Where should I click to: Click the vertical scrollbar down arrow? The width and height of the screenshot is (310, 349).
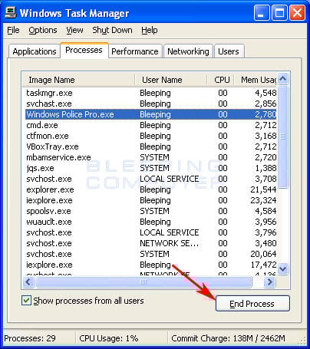(x=283, y=268)
